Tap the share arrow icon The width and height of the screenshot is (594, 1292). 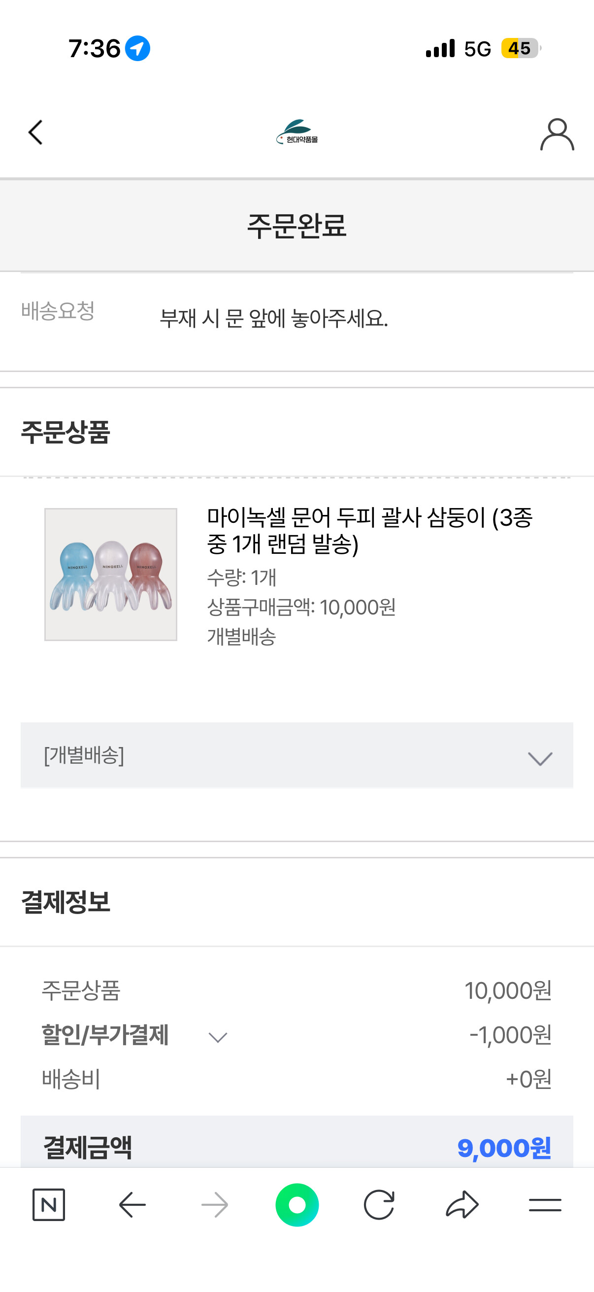[x=462, y=1204]
